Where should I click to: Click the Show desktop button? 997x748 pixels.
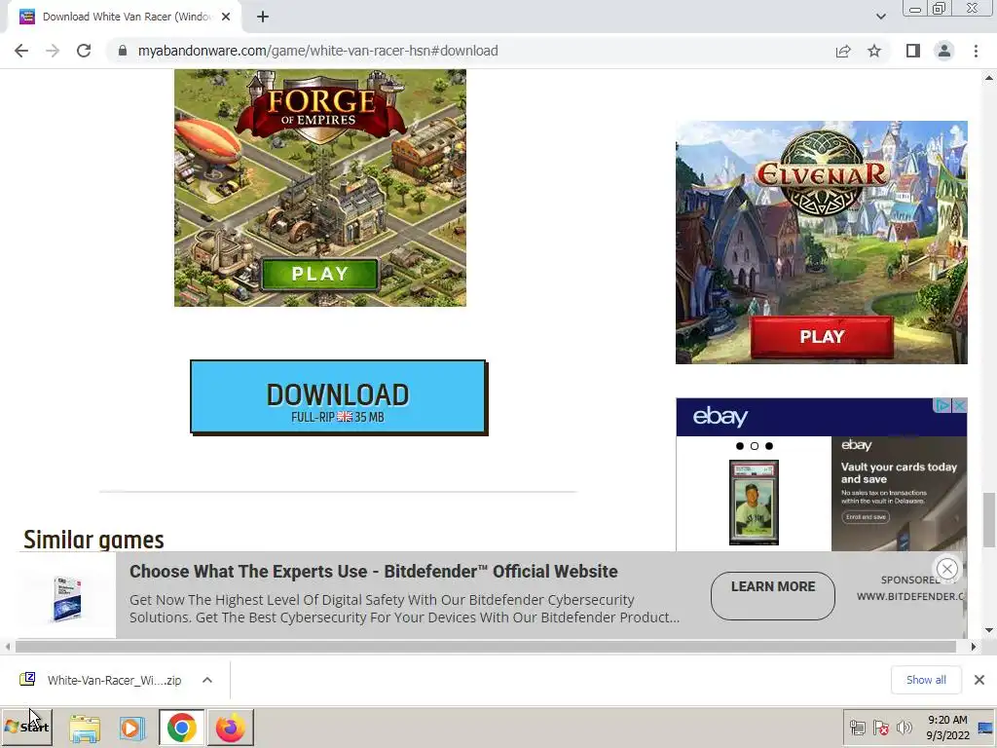click(986, 727)
